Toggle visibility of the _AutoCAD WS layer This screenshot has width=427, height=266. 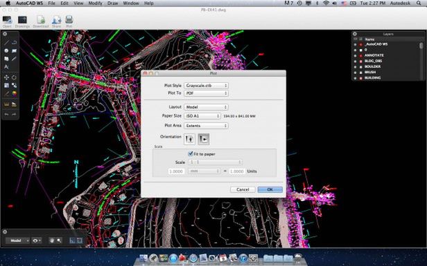[x=355, y=44]
